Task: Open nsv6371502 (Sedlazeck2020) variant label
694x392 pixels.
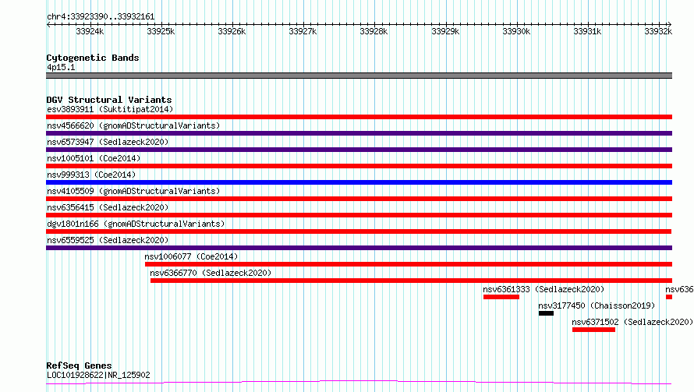Action: tap(632, 322)
